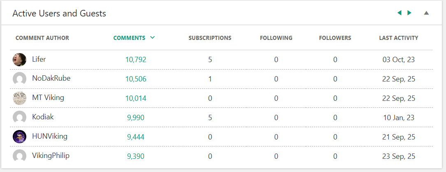The width and height of the screenshot is (446, 172).
Task: Click HUNViking's purple avatar icon
Action: click(20, 137)
